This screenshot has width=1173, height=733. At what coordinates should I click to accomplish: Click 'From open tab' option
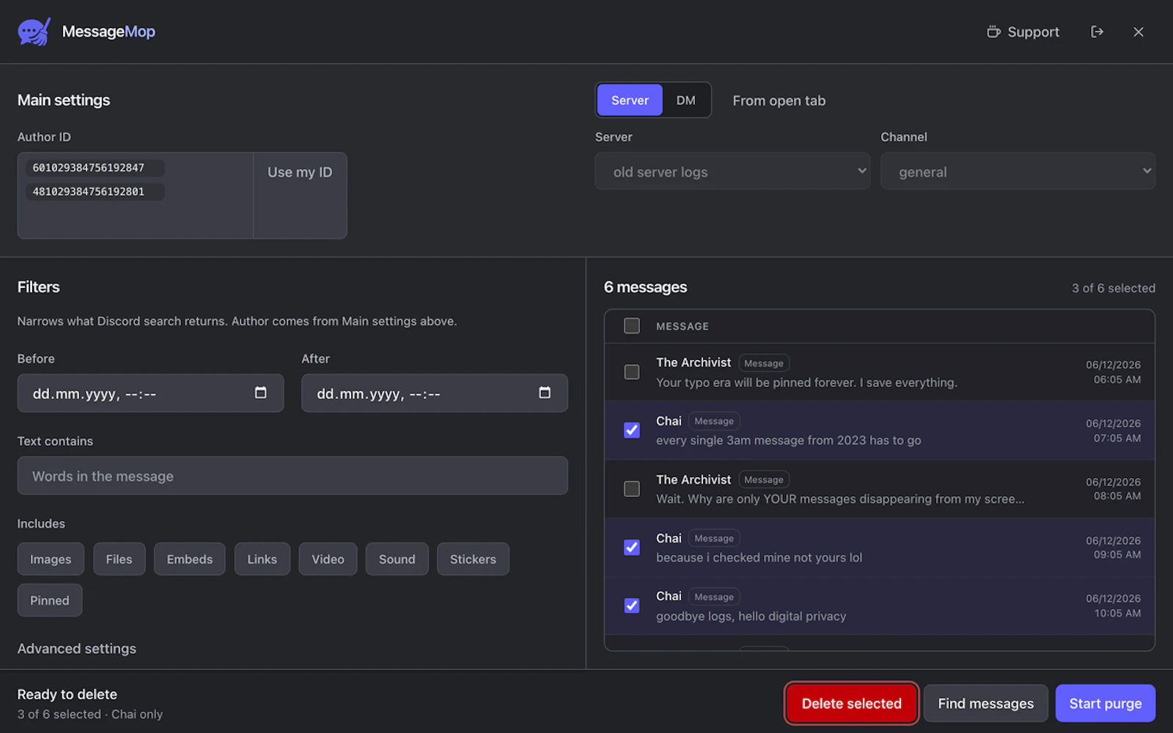779,100
